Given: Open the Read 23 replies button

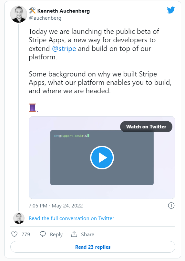Looking at the screenshot, I should point(93,247).
